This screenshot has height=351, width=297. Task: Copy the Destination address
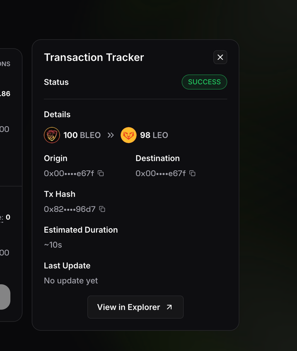coord(192,173)
